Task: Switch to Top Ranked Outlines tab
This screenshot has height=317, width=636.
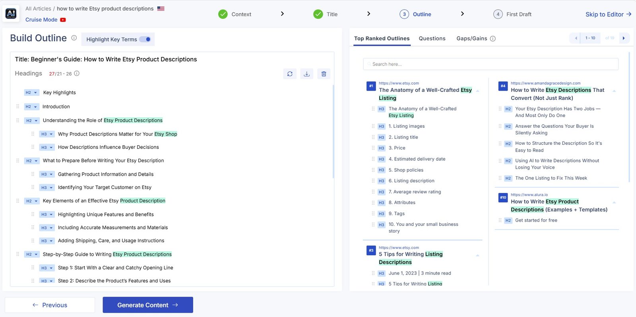Action: pos(382,39)
